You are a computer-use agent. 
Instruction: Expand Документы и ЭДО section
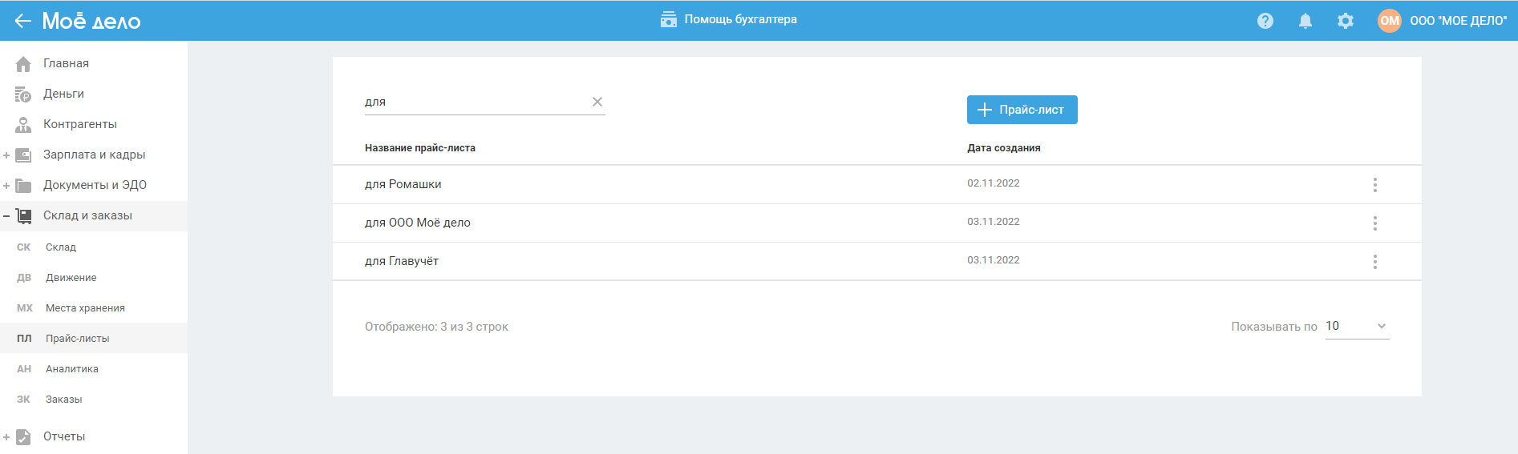click(6, 186)
